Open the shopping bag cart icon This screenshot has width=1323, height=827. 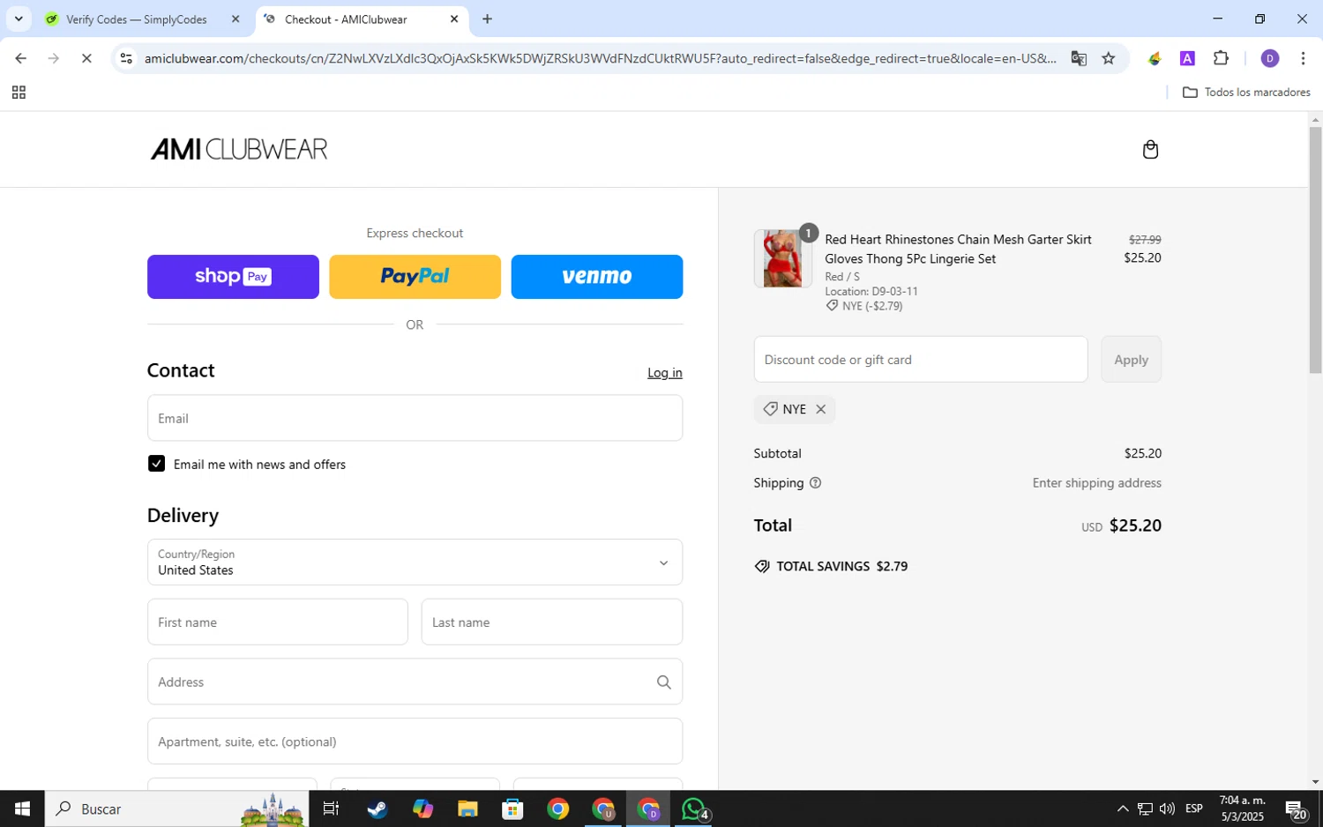(x=1150, y=149)
